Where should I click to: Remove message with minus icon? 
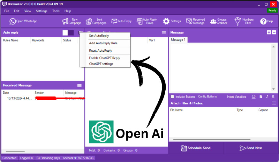click(x=274, y=32)
